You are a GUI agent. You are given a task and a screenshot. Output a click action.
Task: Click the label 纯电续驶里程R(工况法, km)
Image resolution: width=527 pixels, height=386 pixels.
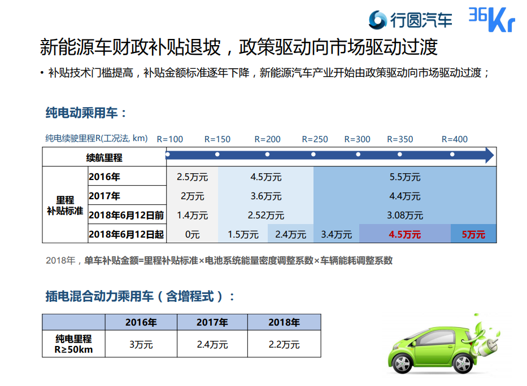pyautogui.click(x=97, y=138)
